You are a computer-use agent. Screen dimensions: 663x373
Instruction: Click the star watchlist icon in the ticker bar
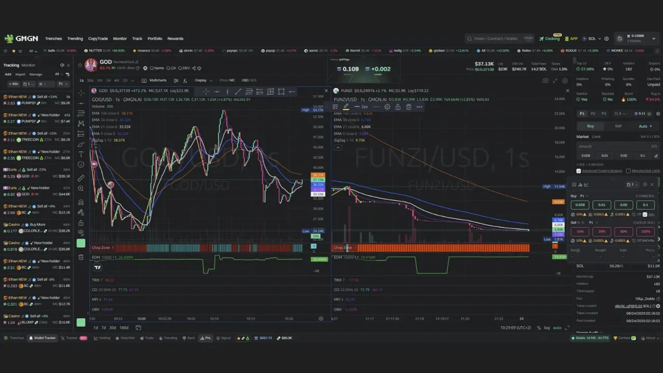click(x=13, y=51)
